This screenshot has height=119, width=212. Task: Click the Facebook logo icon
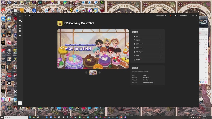[x=134, y=44]
